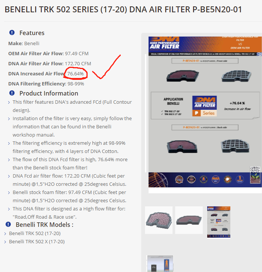Click chevron beside filtering efficiency bullet
The width and height of the screenshot is (262, 272).
tap(9, 143)
